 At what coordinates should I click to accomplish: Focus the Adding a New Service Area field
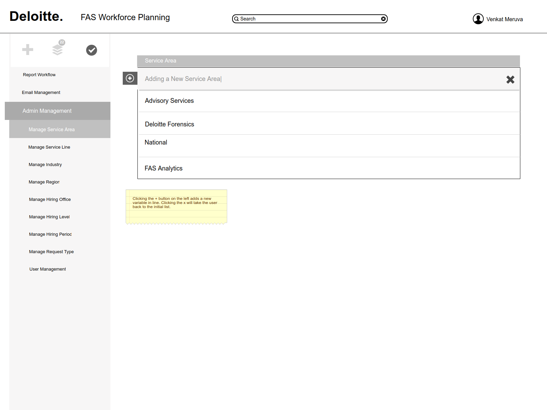321,79
